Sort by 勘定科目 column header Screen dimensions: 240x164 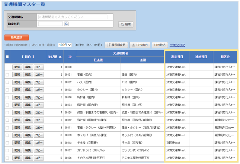[176, 57]
